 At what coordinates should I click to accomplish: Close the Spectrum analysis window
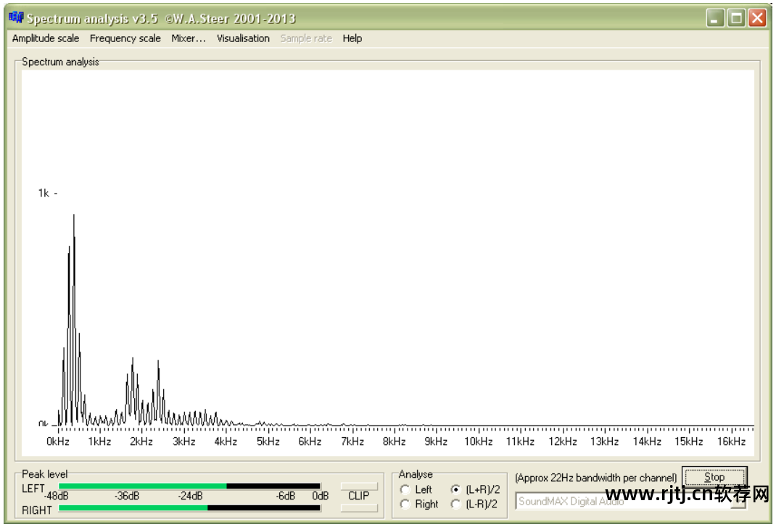point(758,18)
